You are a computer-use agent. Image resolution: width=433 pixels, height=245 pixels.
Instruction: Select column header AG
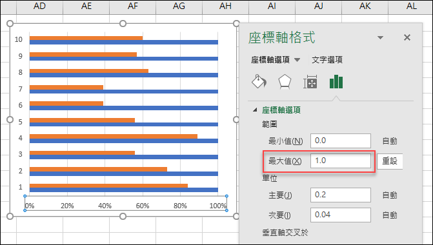coord(179,6)
